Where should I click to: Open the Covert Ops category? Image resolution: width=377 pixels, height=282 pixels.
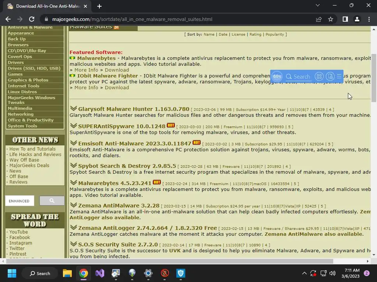(20, 57)
